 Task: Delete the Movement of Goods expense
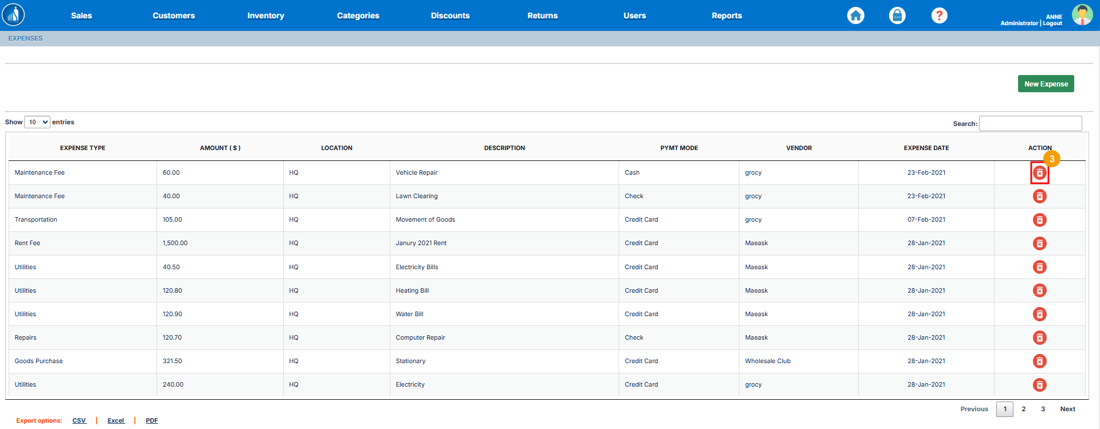point(1039,220)
